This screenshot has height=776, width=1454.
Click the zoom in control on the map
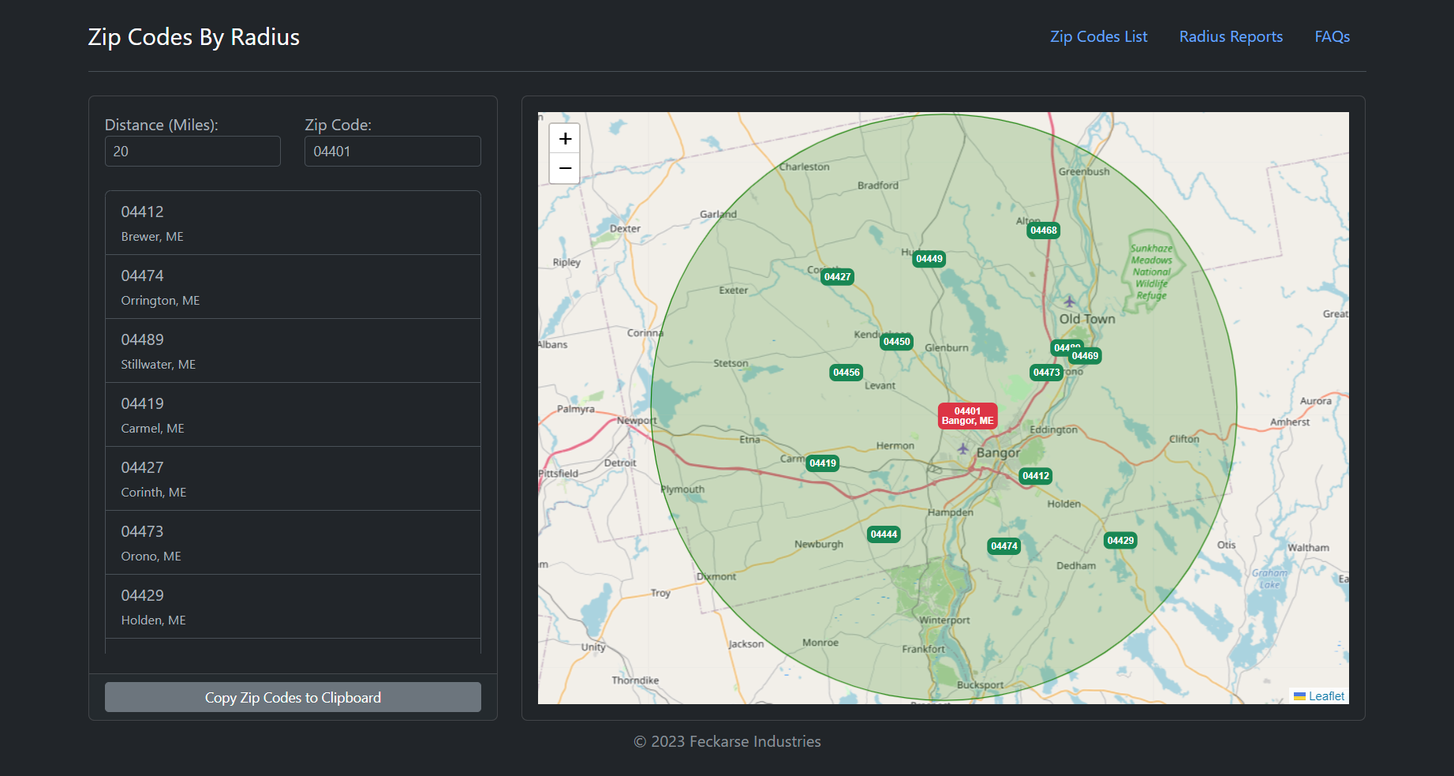pos(564,137)
